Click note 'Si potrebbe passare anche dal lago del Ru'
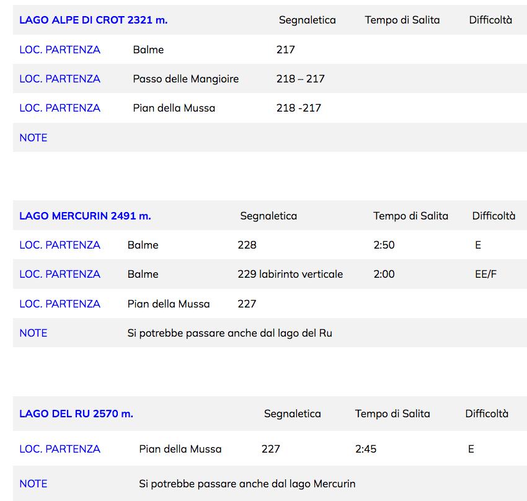 click(230, 334)
